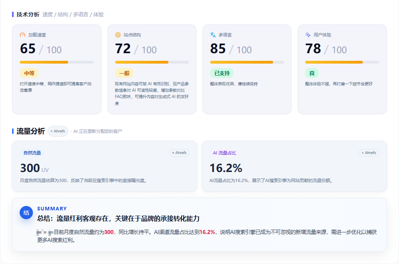
Task: Click the blue 结 summary circle icon
Action: point(26,213)
